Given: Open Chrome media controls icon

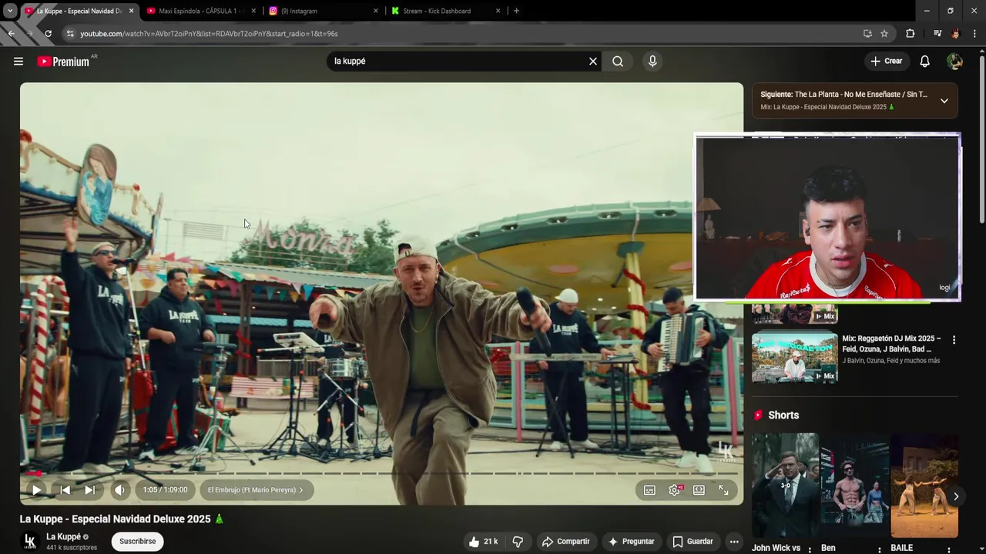Looking at the screenshot, I should [937, 34].
